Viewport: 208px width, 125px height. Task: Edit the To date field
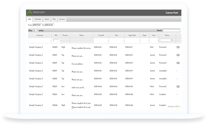(x=49, y=25)
